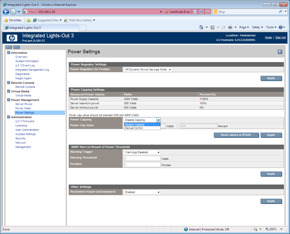The height and width of the screenshot is (234, 290).
Task: Open the address bar history dropdown arrow
Action: click(161, 12)
